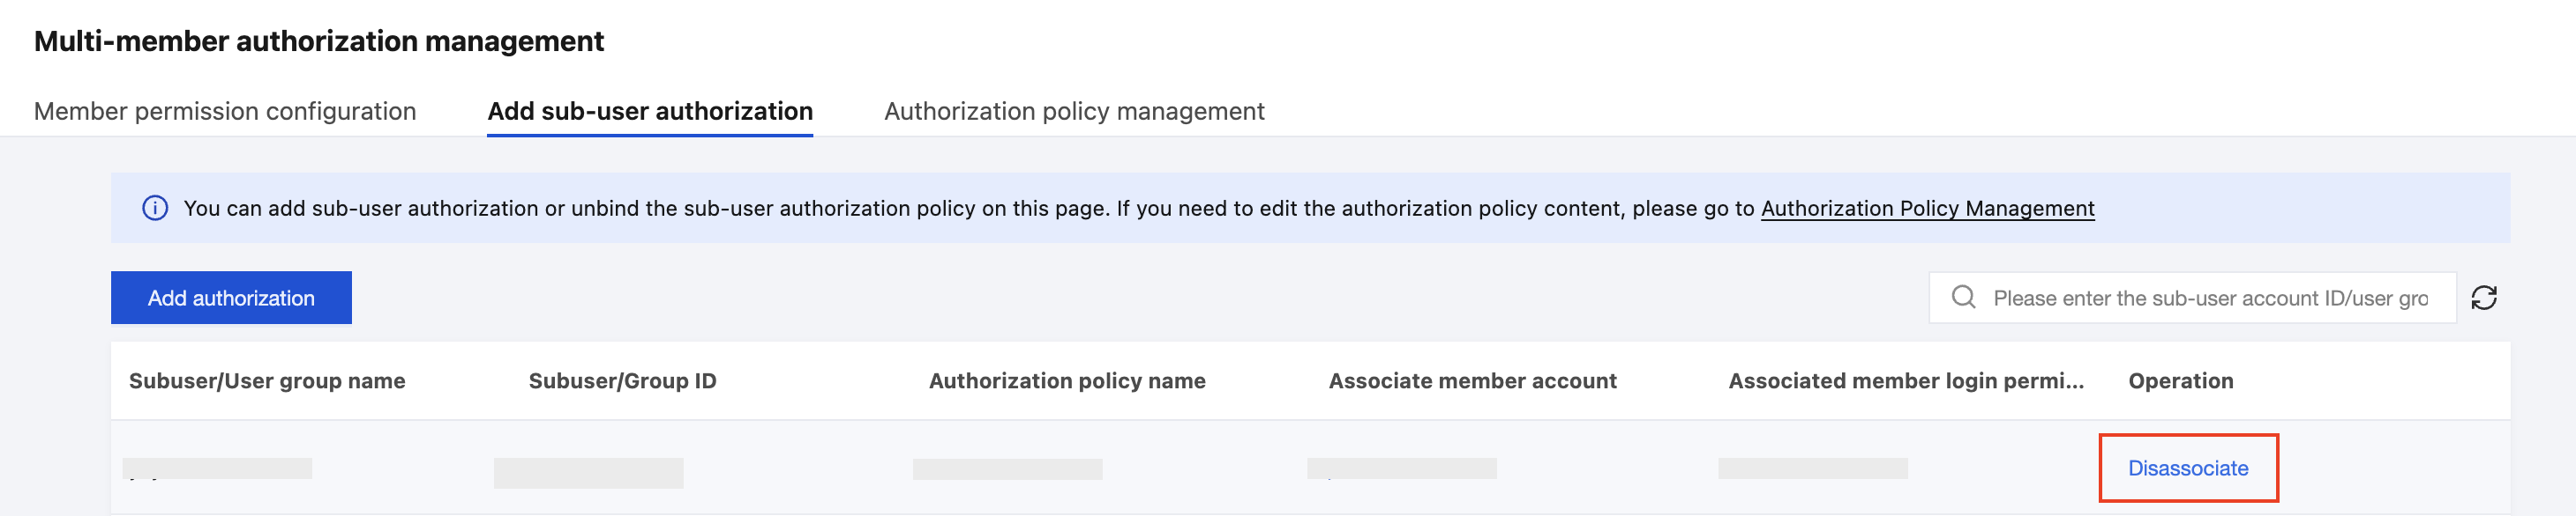The image size is (2576, 516).
Task: Click Disassociate in the Operation column
Action: 2187,468
